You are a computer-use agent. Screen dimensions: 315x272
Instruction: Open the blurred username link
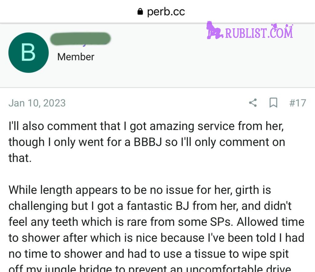80,39
